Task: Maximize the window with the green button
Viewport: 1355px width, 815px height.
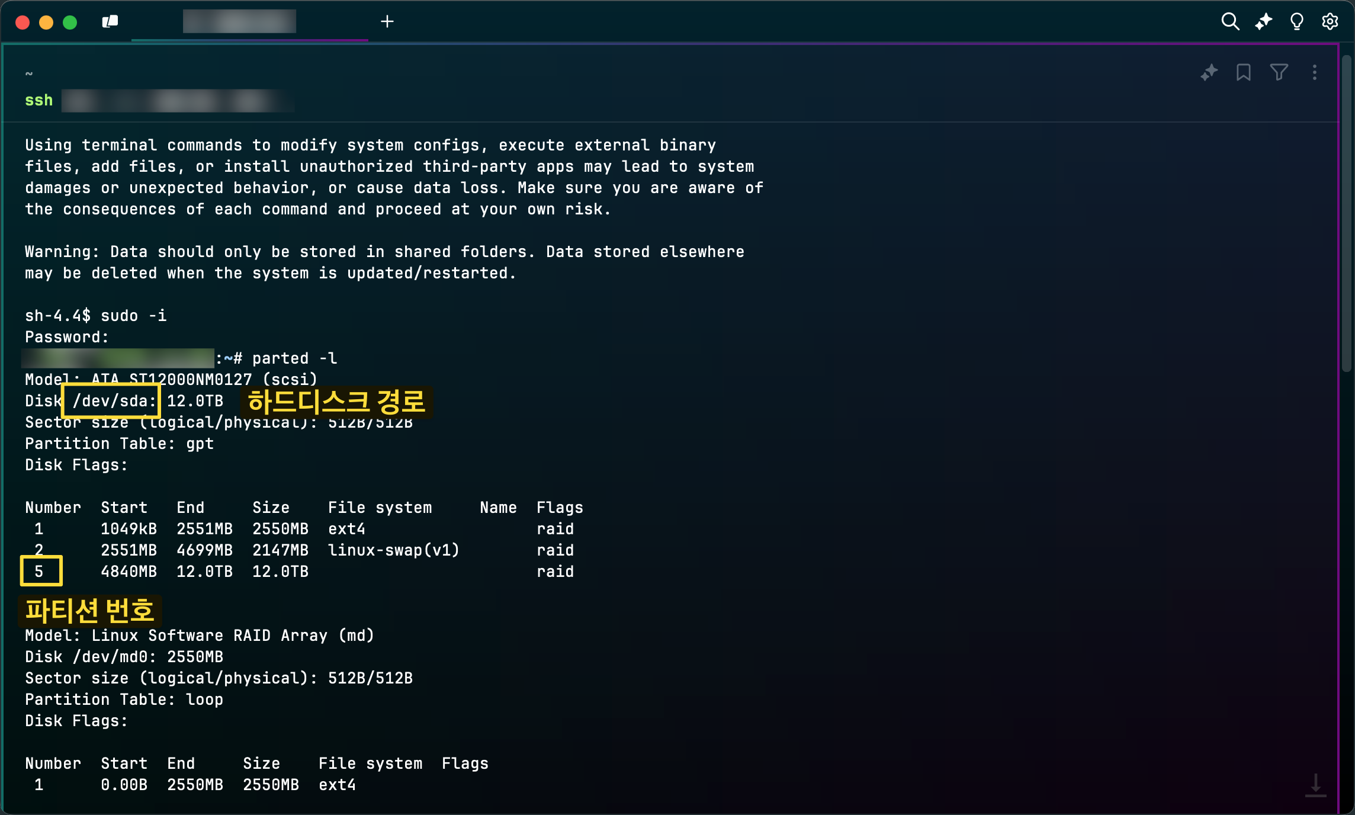Action: [x=70, y=23]
